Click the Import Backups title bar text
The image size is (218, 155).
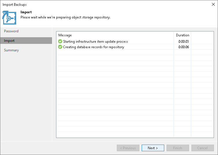pyautogui.click(x=15, y=5)
